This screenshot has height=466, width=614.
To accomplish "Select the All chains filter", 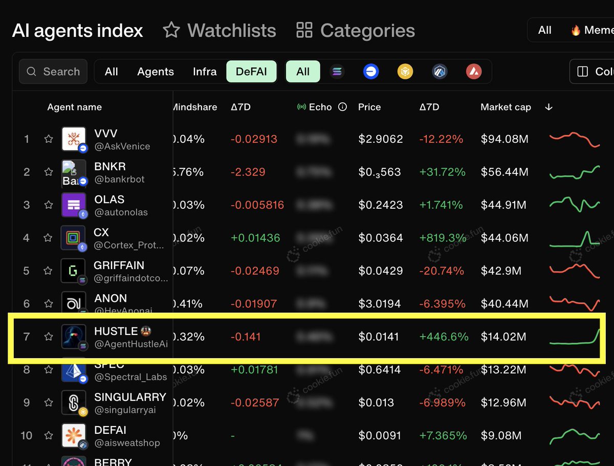I will coord(303,72).
